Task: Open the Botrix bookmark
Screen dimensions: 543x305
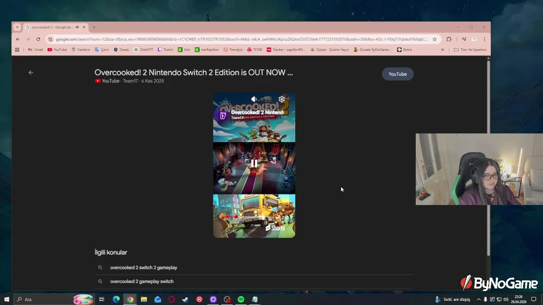Action: (x=405, y=50)
